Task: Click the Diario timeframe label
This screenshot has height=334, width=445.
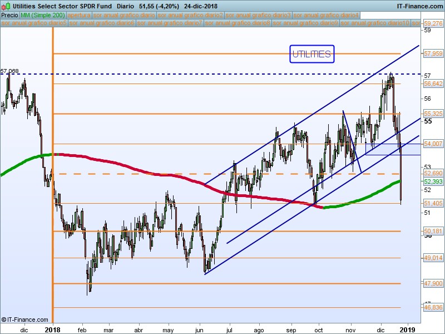Action: [x=125, y=6]
